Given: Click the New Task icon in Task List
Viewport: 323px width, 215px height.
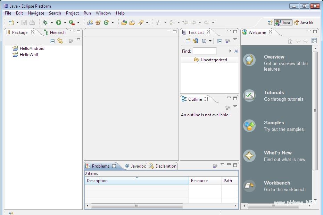Looking at the screenshot, I should pos(188,41).
